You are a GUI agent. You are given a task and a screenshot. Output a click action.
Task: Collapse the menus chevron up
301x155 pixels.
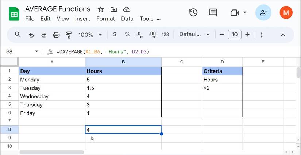pos(283,35)
